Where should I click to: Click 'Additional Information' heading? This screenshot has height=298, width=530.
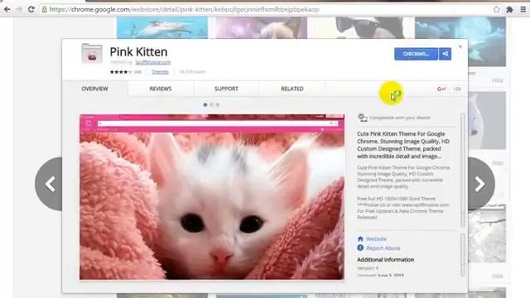tap(385, 259)
